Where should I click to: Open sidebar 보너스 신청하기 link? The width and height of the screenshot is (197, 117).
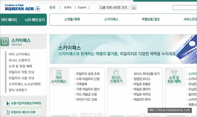click(x=19, y=60)
